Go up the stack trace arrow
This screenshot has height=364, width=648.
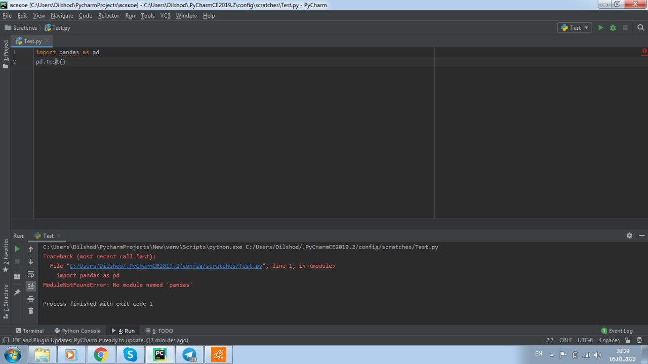31,249
